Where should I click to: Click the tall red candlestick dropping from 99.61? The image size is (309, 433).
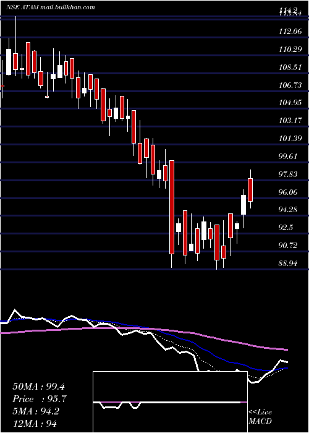[x=172, y=207]
